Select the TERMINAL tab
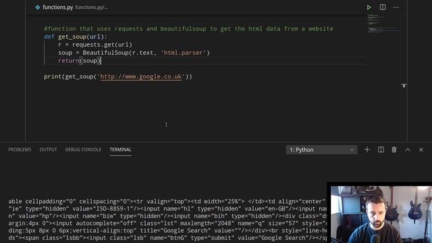This screenshot has width=432, height=243. click(120, 150)
